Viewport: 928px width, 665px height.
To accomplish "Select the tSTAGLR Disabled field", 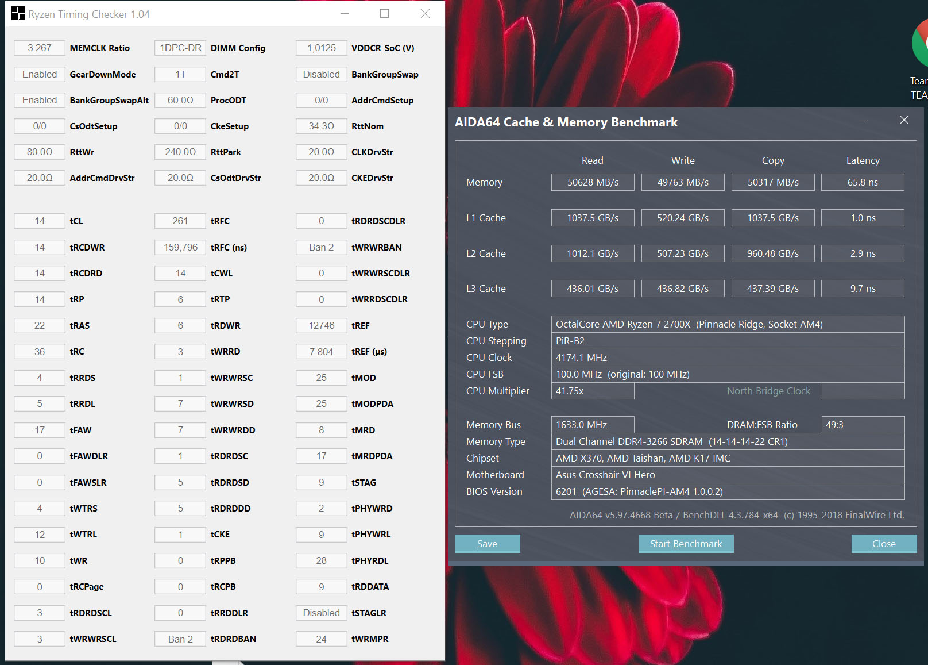I will coord(322,613).
